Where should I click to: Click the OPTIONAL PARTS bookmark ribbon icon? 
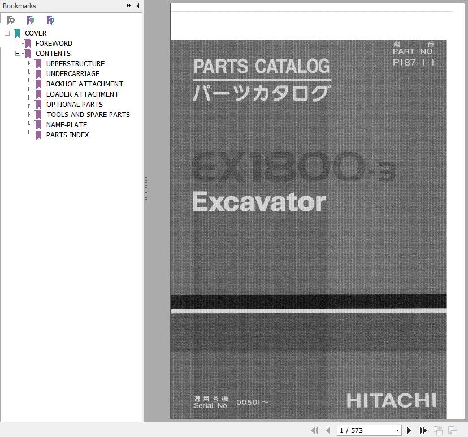(38, 105)
